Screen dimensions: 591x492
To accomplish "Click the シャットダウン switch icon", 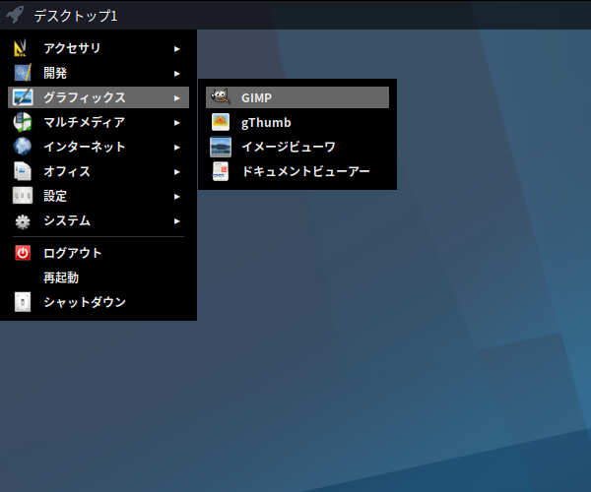I will click(x=23, y=302).
